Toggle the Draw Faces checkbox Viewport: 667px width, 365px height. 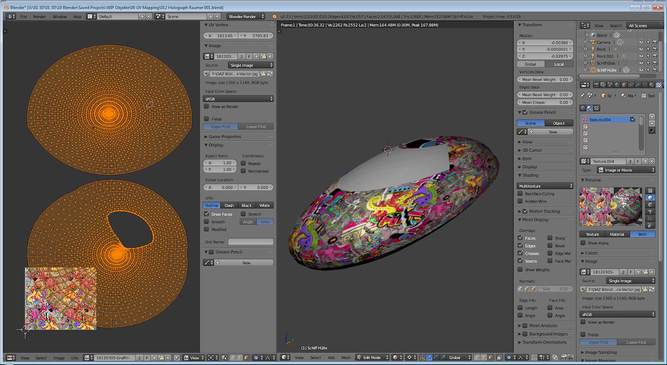(x=206, y=214)
